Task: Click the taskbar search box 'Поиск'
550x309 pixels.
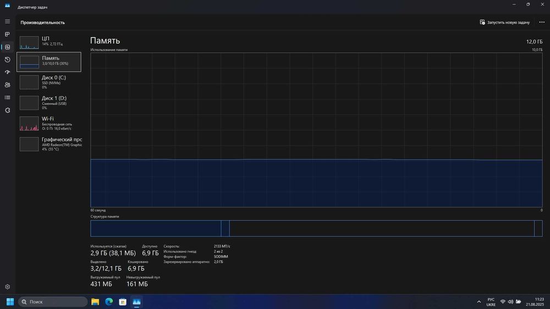Action: pyautogui.click(x=53, y=302)
